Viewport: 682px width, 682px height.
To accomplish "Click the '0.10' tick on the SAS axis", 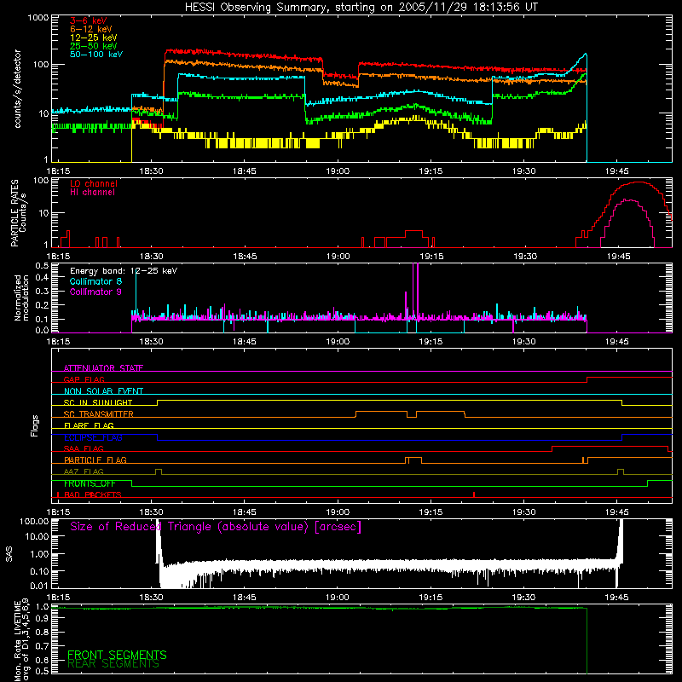I will point(39,570).
